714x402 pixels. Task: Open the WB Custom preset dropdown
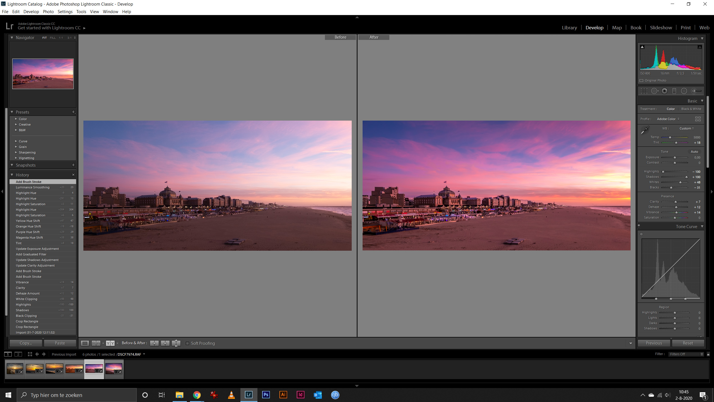point(686,128)
